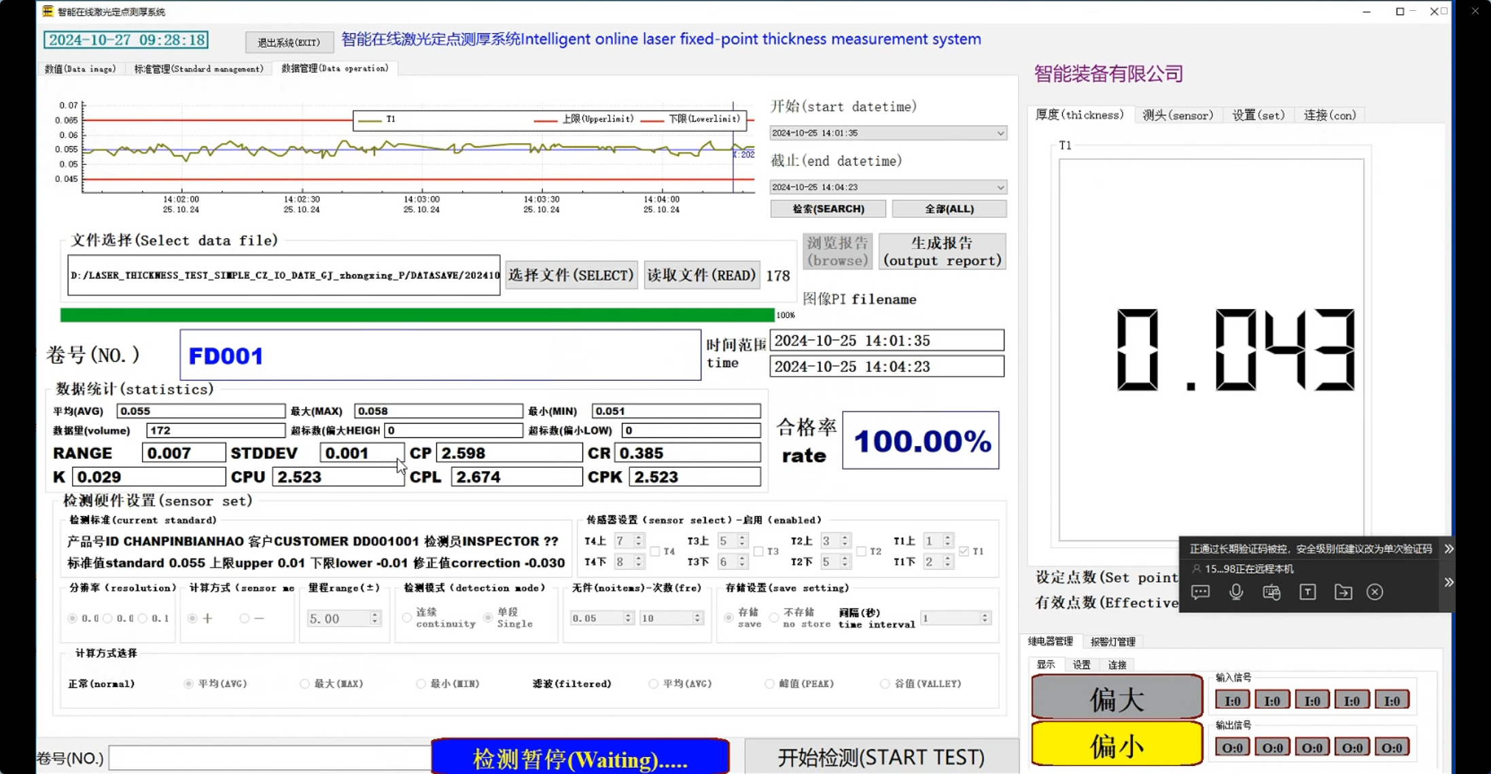This screenshot has width=1491, height=774.
Task: Collapse remote toolbar with lower double chevron
Action: [x=1449, y=583]
